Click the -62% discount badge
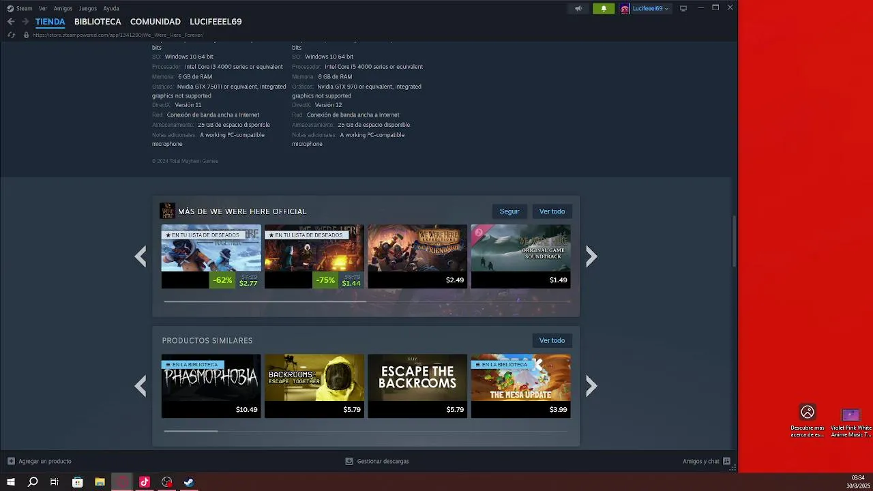The image size is (873, 491). (x=222, y=280)
